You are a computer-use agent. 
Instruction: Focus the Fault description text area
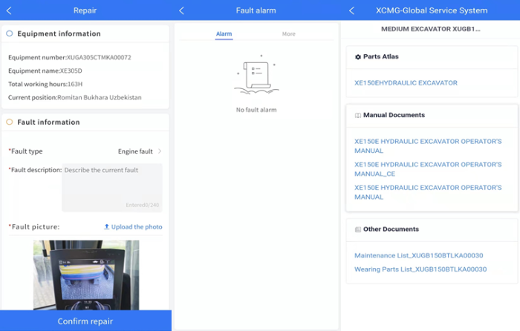click(x=112, y=187)
